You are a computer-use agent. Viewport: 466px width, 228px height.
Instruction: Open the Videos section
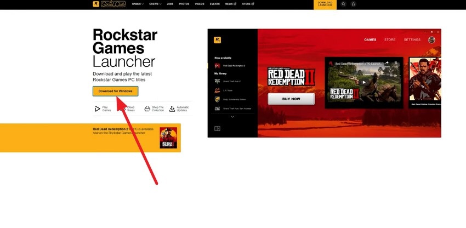(200, 4)
